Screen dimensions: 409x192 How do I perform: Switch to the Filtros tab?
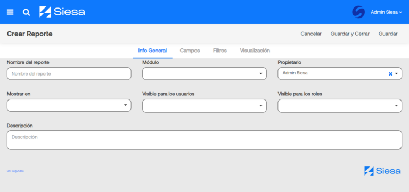tap(219, 51)
